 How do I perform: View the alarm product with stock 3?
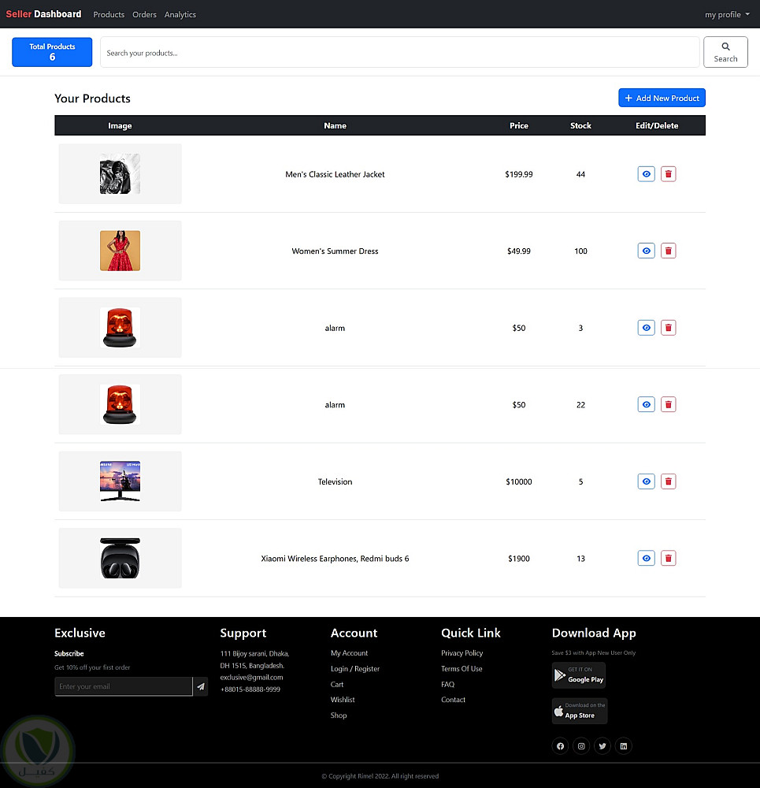[x=646, y=328]
